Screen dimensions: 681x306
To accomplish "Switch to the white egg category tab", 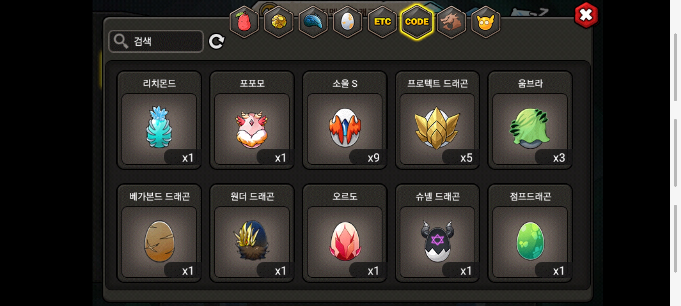I will click(x=348, y=22).
